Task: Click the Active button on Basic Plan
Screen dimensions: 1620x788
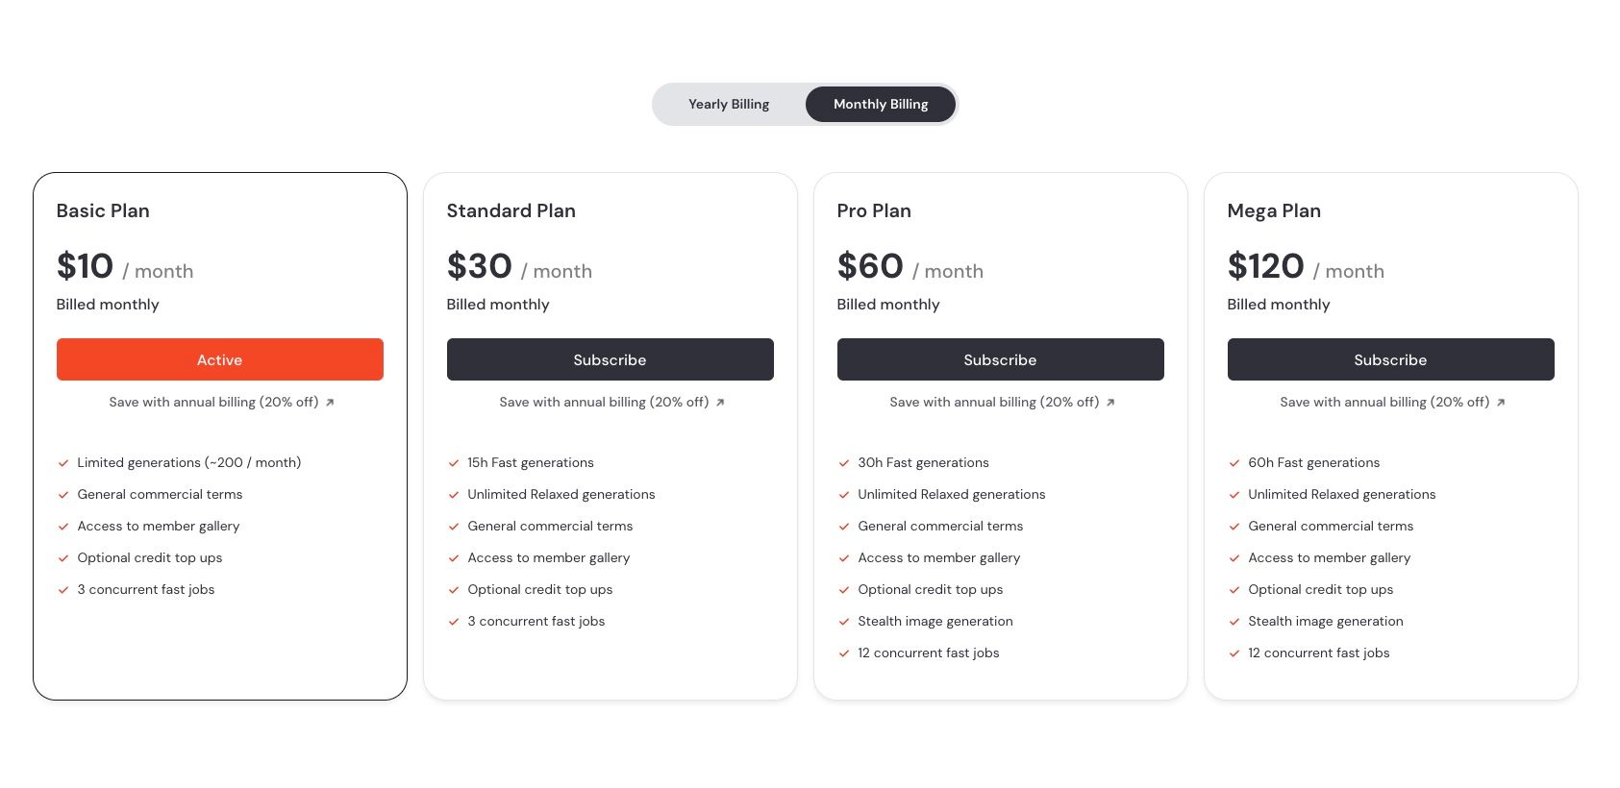Action: click(x=219, y=359)
